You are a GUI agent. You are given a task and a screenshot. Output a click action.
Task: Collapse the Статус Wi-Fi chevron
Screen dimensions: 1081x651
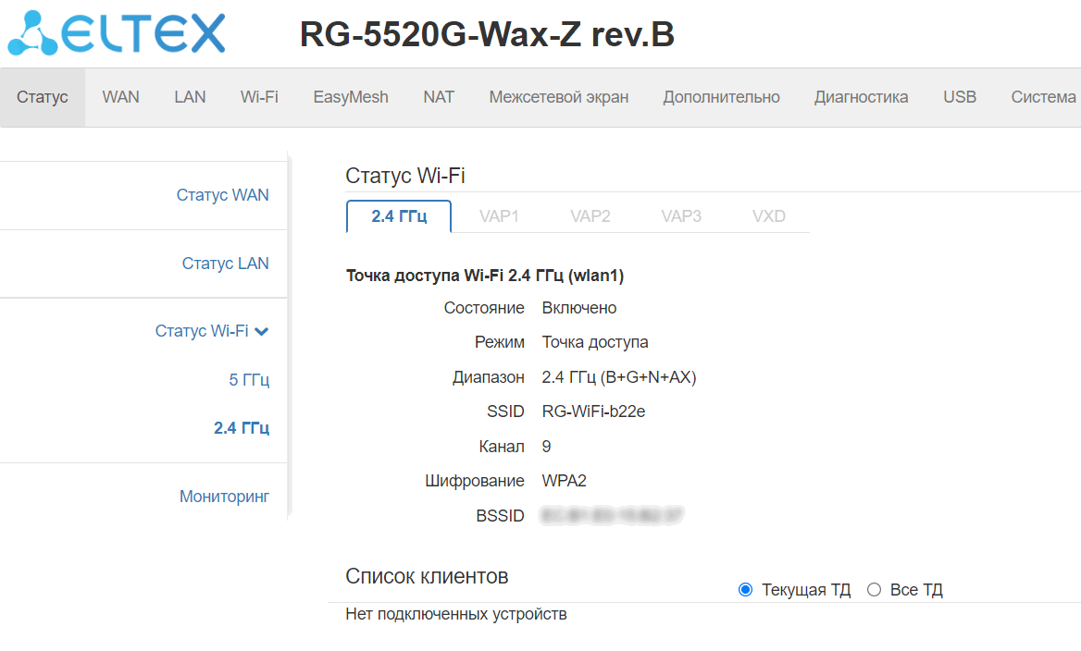tap(261, 332)
